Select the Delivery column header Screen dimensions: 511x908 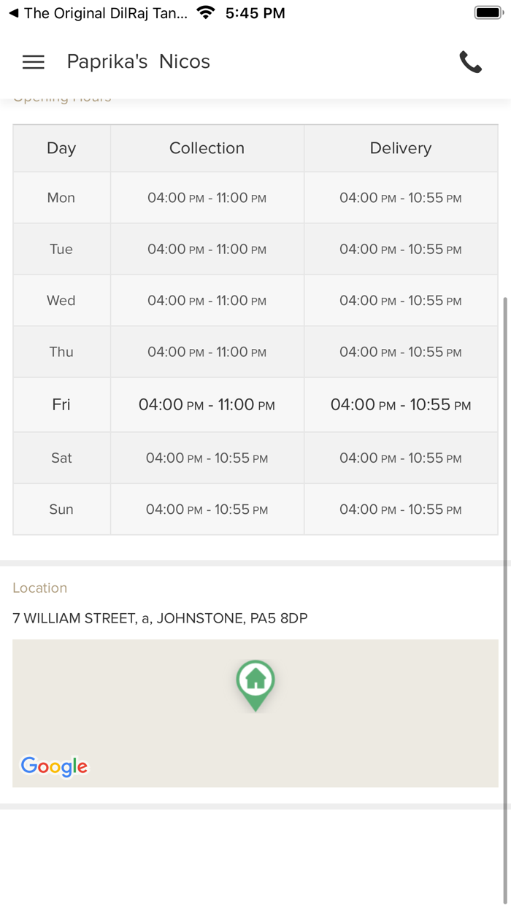click(x=401, y=148)
